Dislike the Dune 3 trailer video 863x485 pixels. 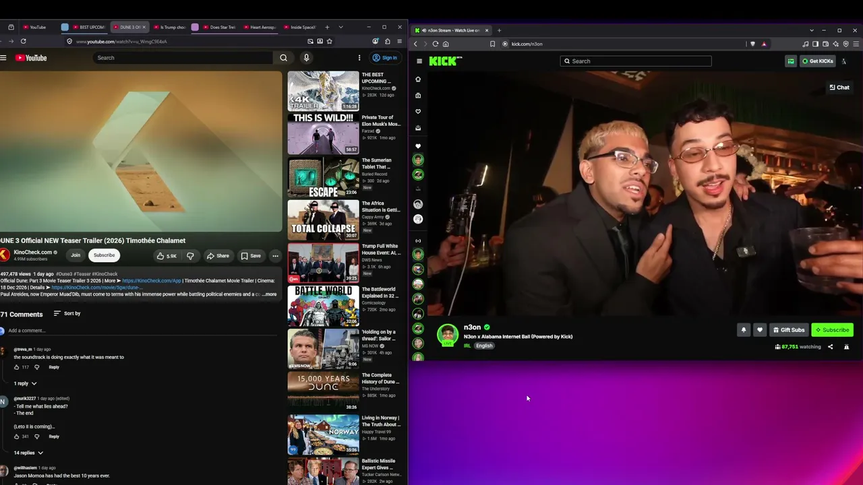coord(190,256)
